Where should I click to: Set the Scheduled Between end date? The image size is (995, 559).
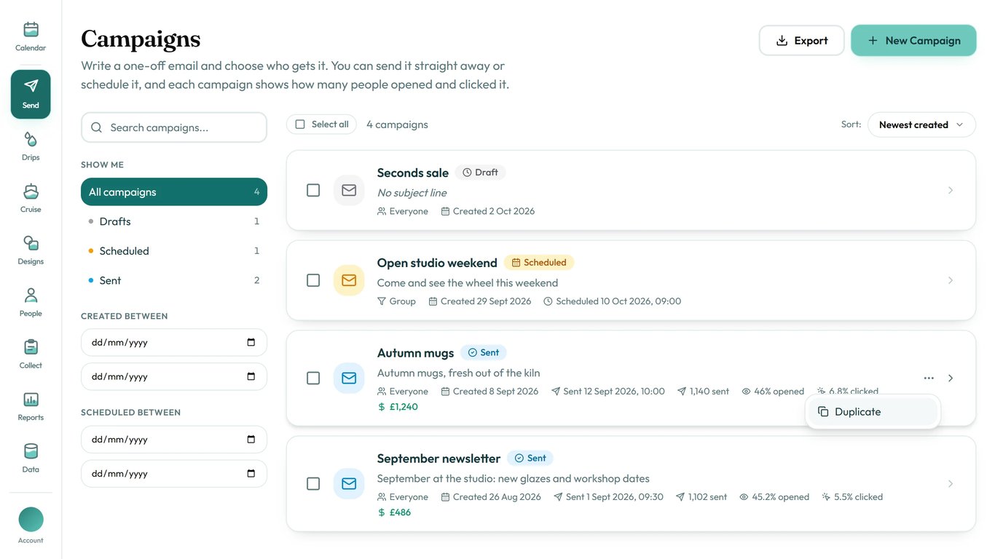pyautogui.click(x=174, y=473)
